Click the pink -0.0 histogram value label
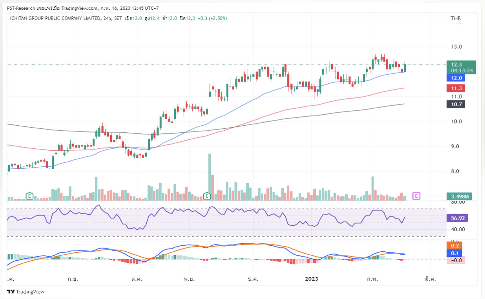 pos(456,260)
